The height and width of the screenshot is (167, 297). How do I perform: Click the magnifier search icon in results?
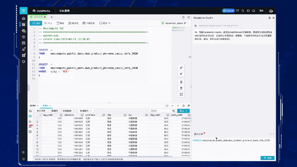173,111
